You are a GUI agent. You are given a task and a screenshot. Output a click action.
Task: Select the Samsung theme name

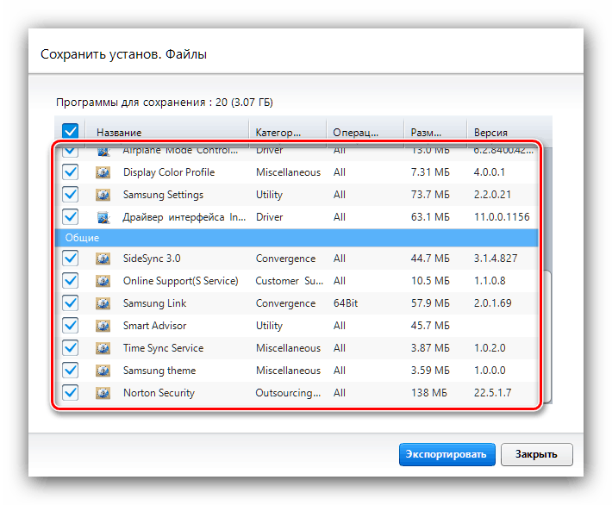tap(159, 371)
